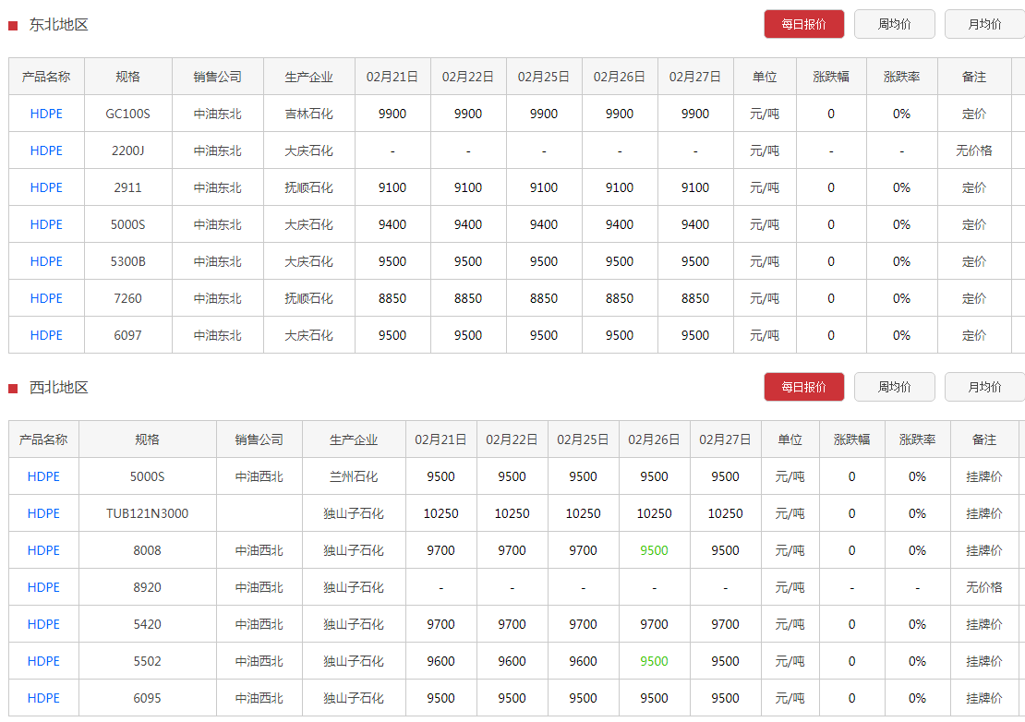This screenshot has height=722, width=1025.
Task: Click 02月25日 price 8850 in 7260 row
Action: 544,298
